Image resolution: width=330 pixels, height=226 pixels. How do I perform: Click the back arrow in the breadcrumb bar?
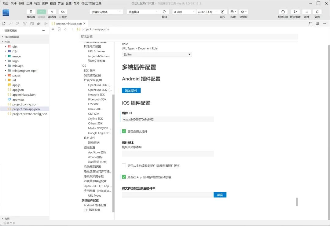66,29
